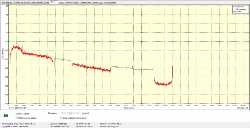Click the Compress label
Image resolution: width=250 pixels, height=128 pixels.
coord(53,113)
